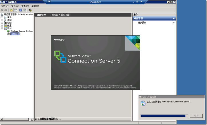Close the remote desktop connection bar

click(141, 2)
